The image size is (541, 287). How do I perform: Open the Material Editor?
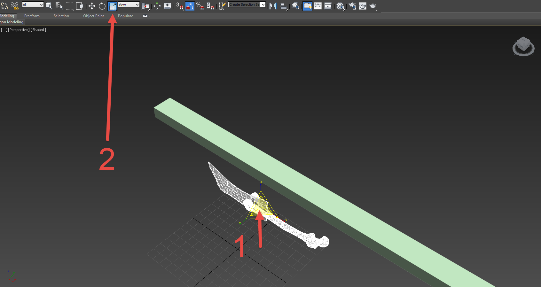(x=340, y=6)
